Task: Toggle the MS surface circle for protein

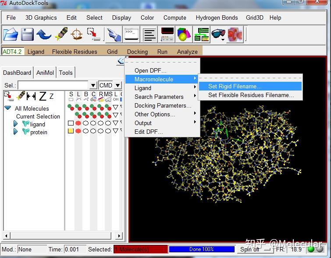Action: point(108,131)
